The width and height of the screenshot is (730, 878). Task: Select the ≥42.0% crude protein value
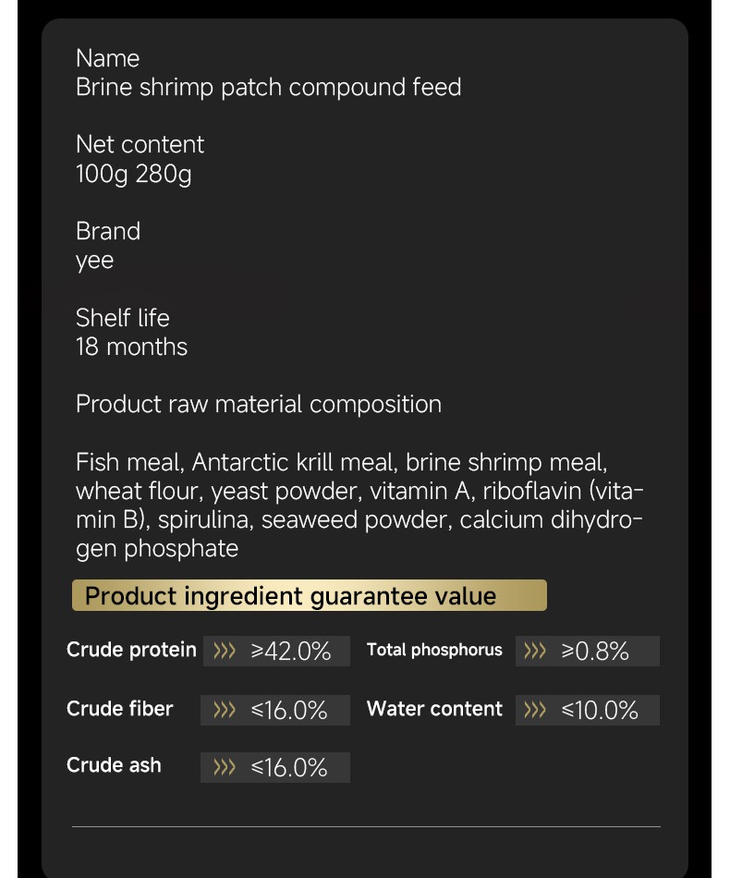point(290,652)
